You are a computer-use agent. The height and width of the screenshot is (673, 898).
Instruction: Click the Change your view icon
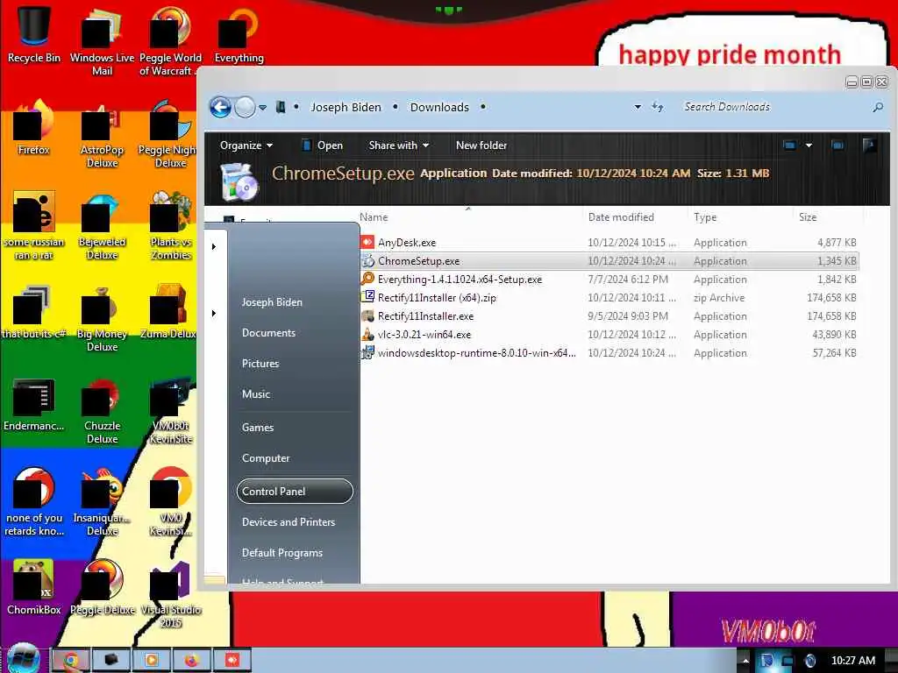[x=789, y=145]
